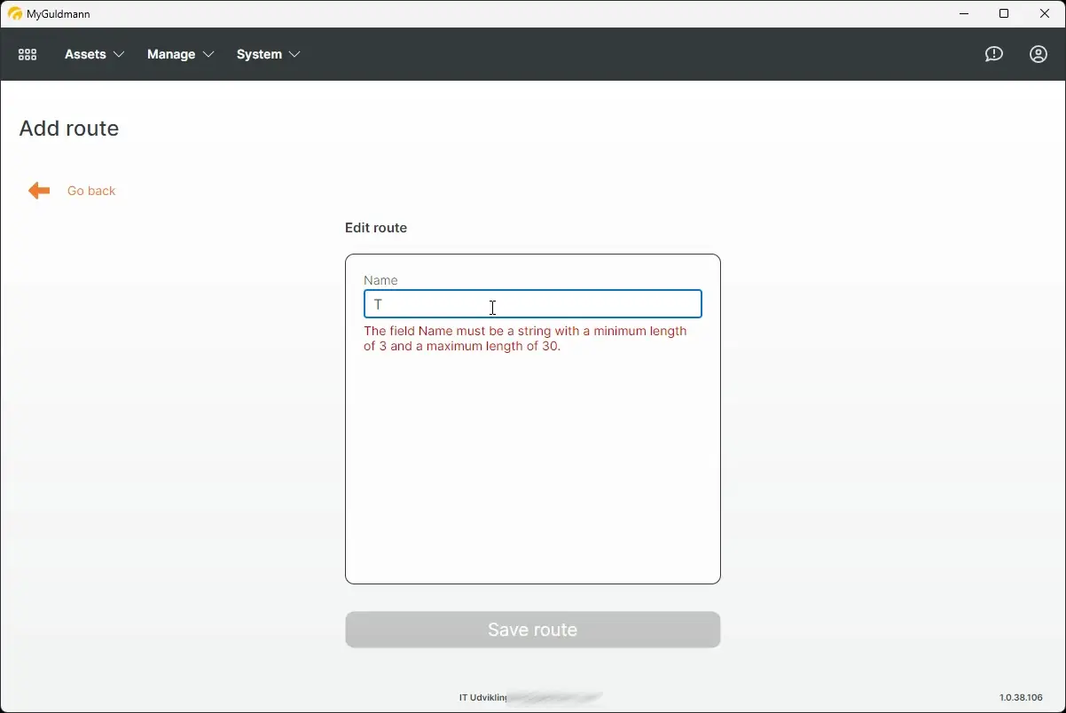Click the IT Udvikling footer text
Screen dimensions: 1066x713
[x=482, y=697]
